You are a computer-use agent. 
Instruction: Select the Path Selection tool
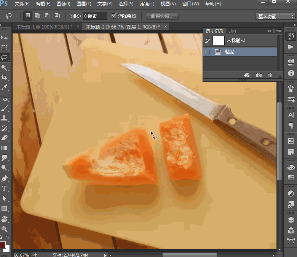coord(4,198)
